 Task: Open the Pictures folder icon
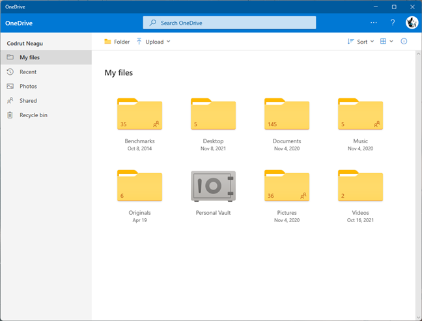287,186
